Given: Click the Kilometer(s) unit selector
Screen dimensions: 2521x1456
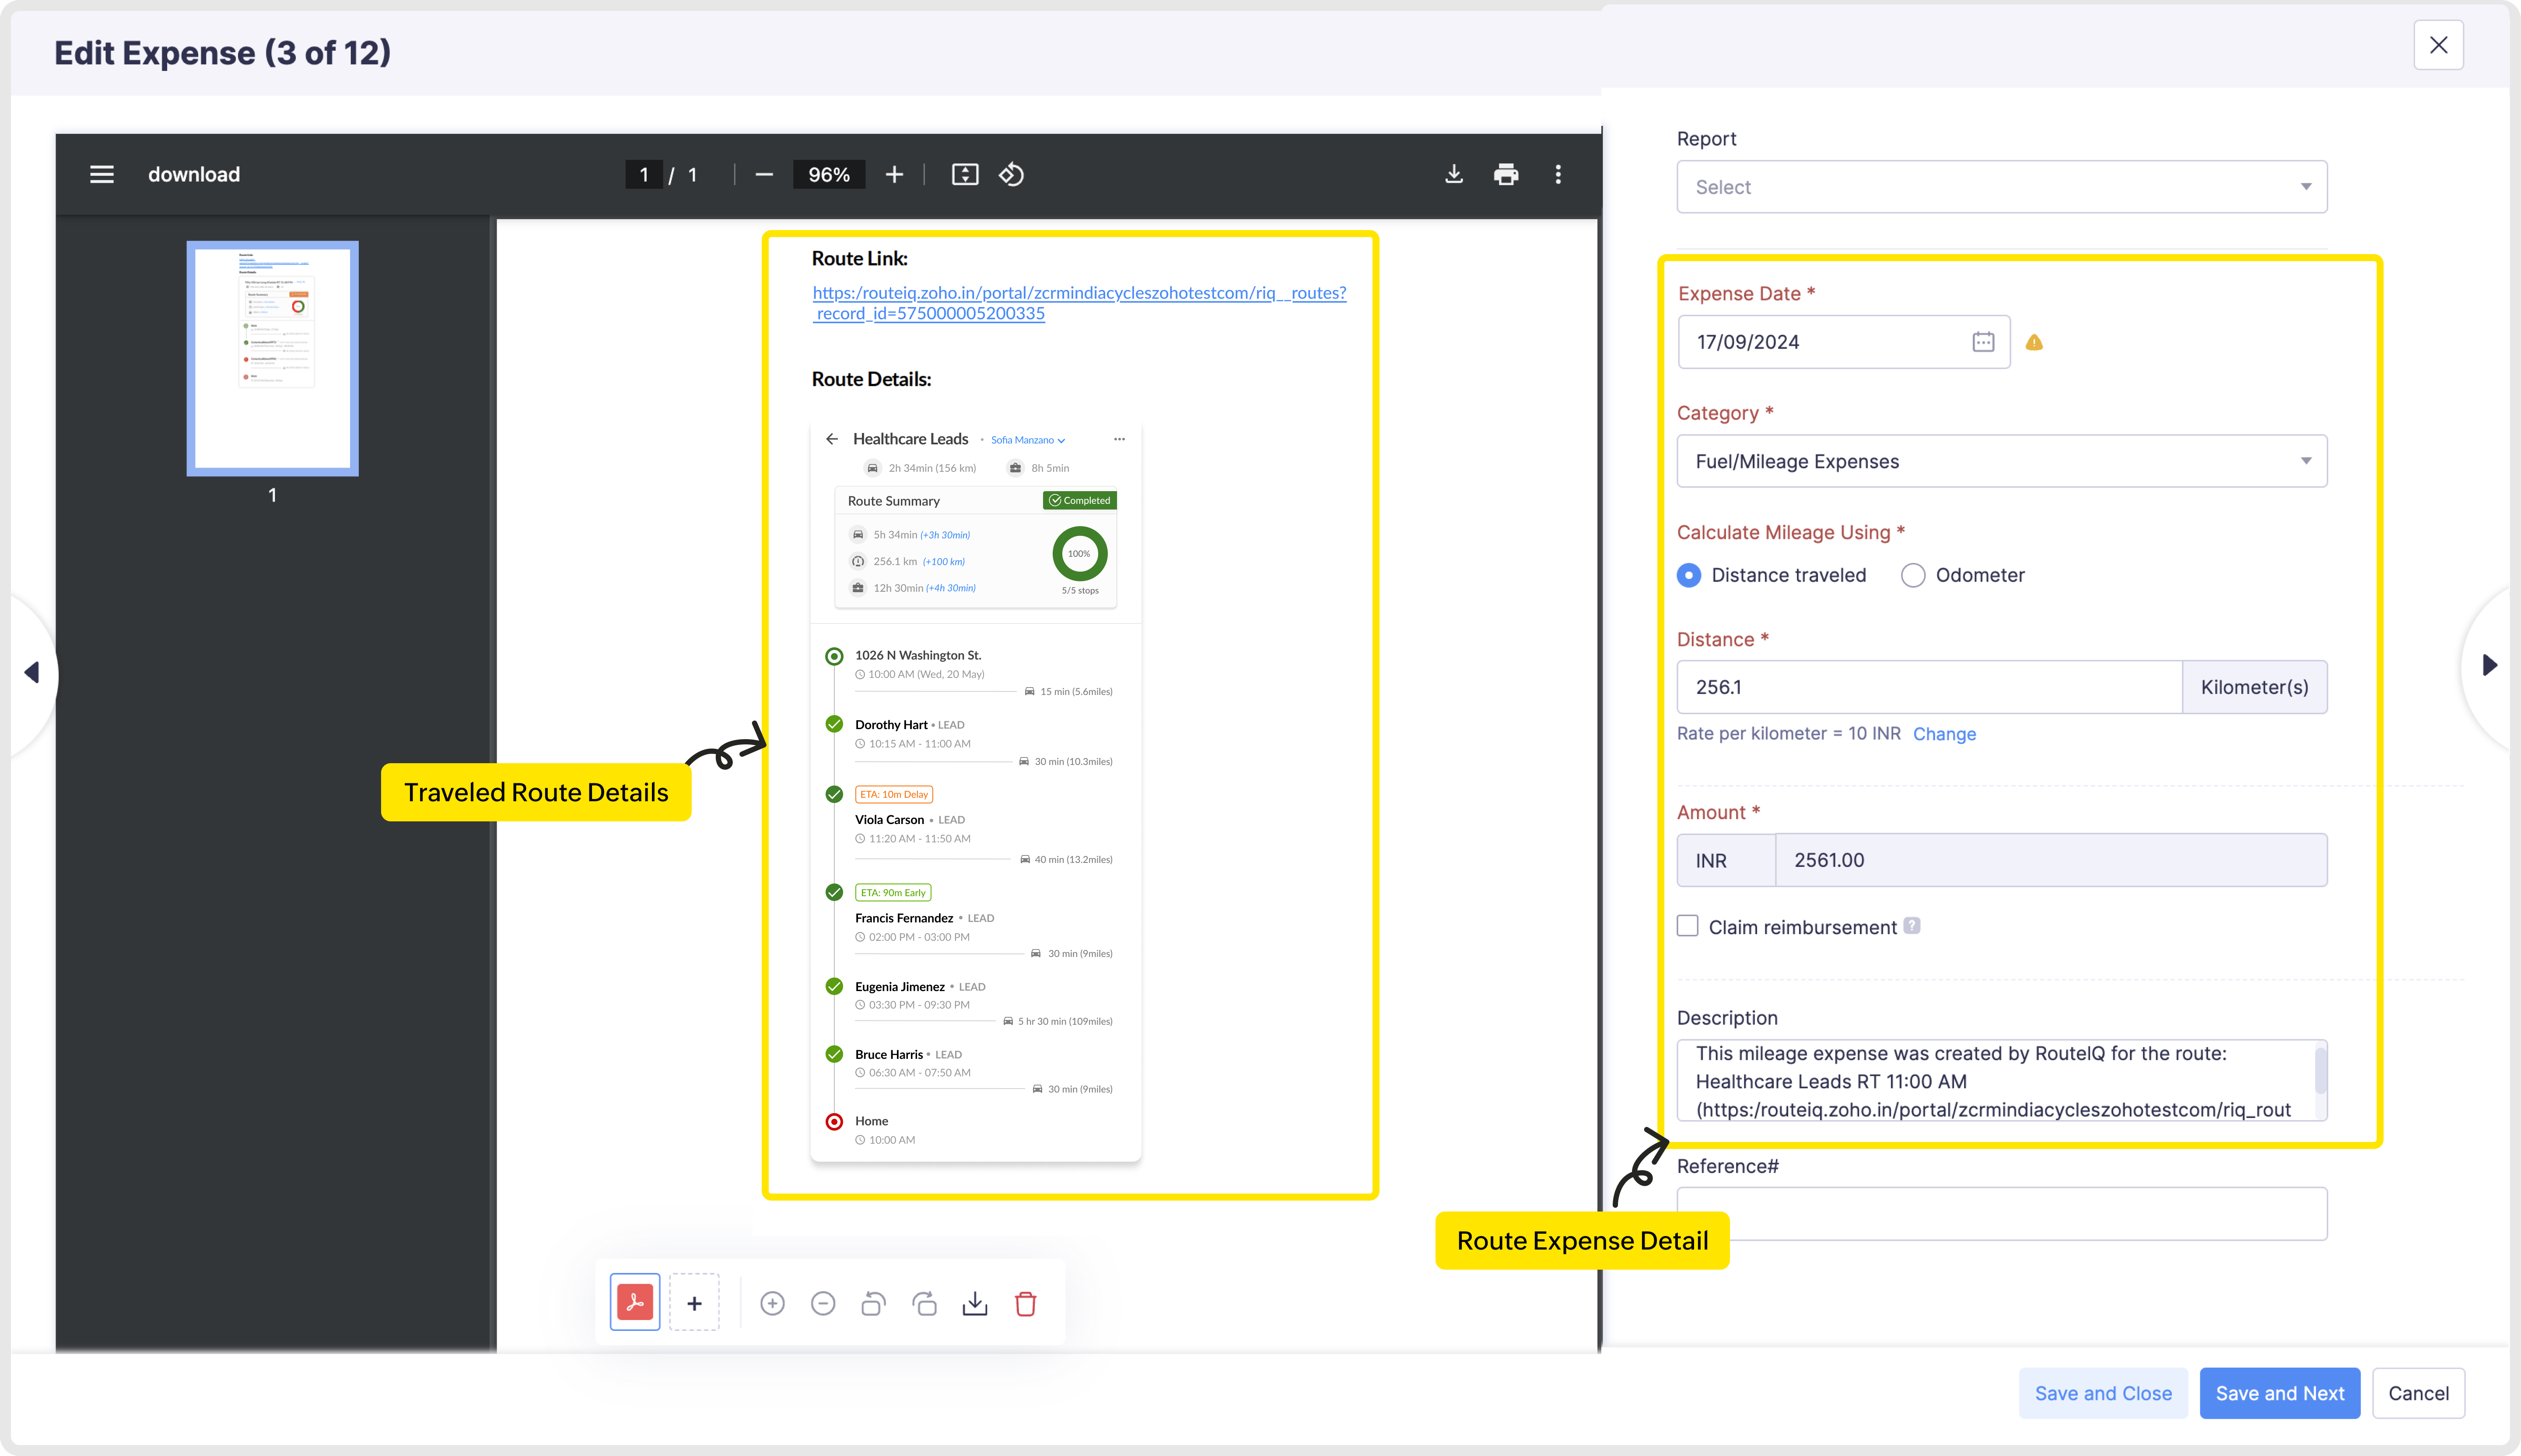Looking at the screenshot, I should (2254, 687).
